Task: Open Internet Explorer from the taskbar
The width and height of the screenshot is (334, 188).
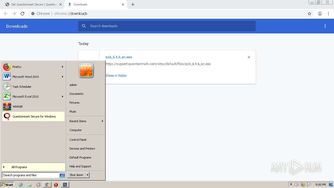Action: (x=21, y=185)
